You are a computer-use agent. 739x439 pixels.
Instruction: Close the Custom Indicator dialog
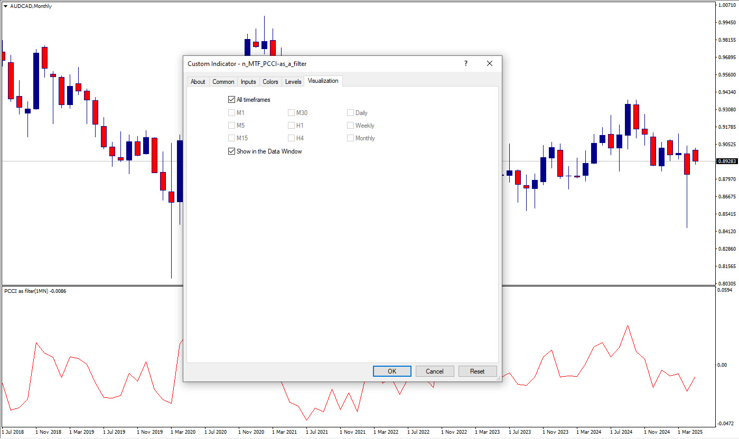[x=489, y=63]
